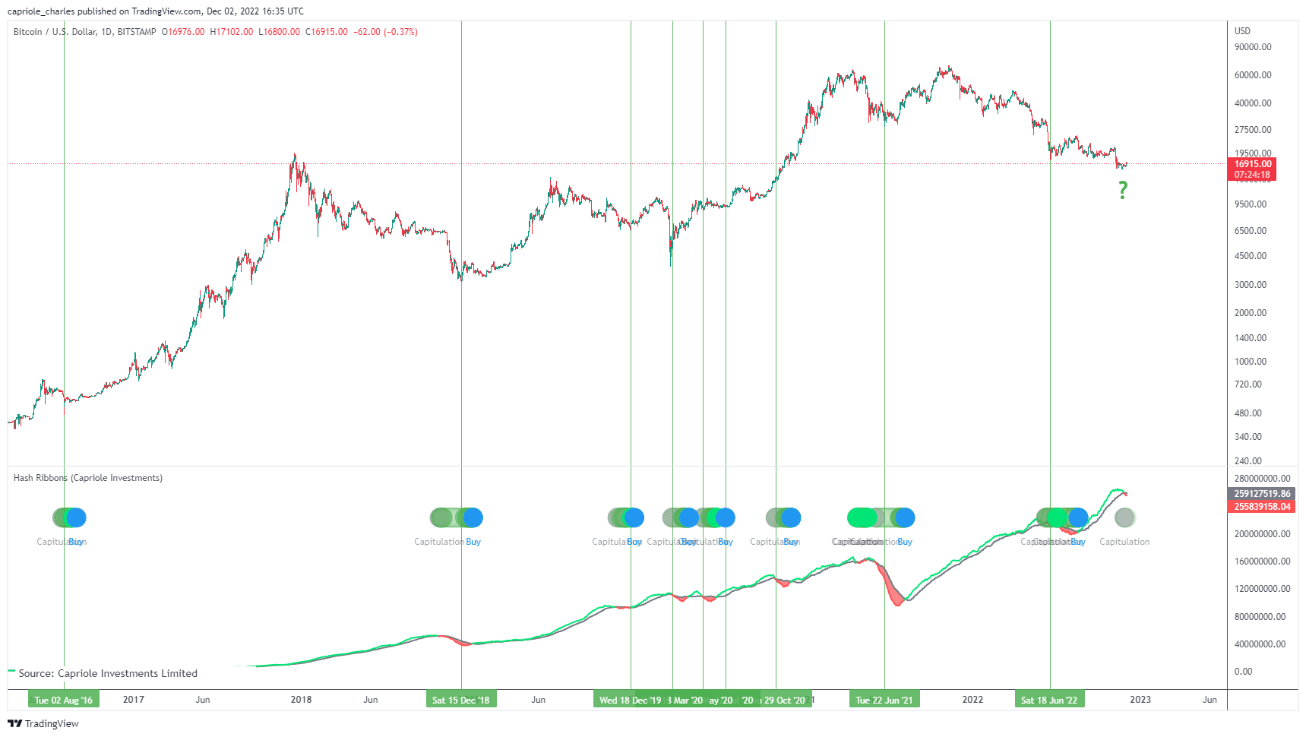Click the 60000.00 price axis label
The width and height of the screenshot is (1306, 737).
1253,75
